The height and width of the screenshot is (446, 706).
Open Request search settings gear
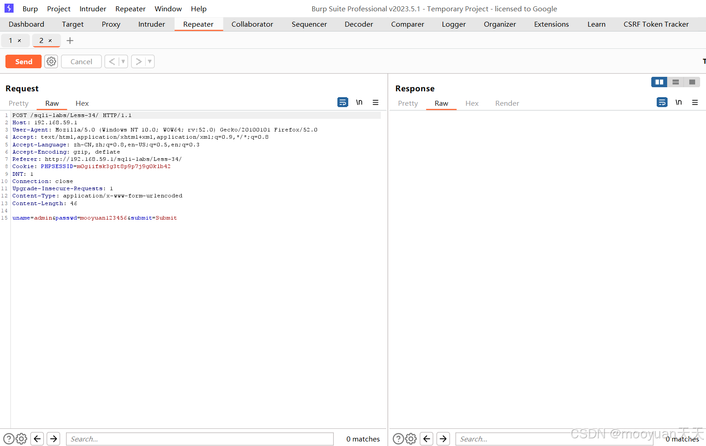[x=21, y=439]
